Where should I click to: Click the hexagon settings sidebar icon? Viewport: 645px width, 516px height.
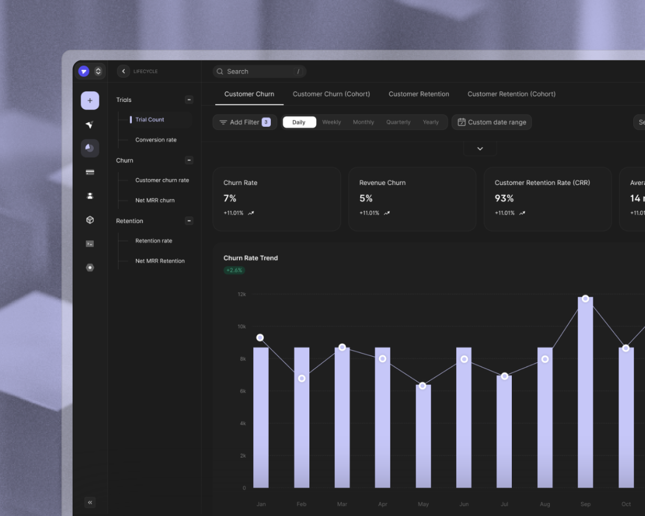[x=90, y=267]
